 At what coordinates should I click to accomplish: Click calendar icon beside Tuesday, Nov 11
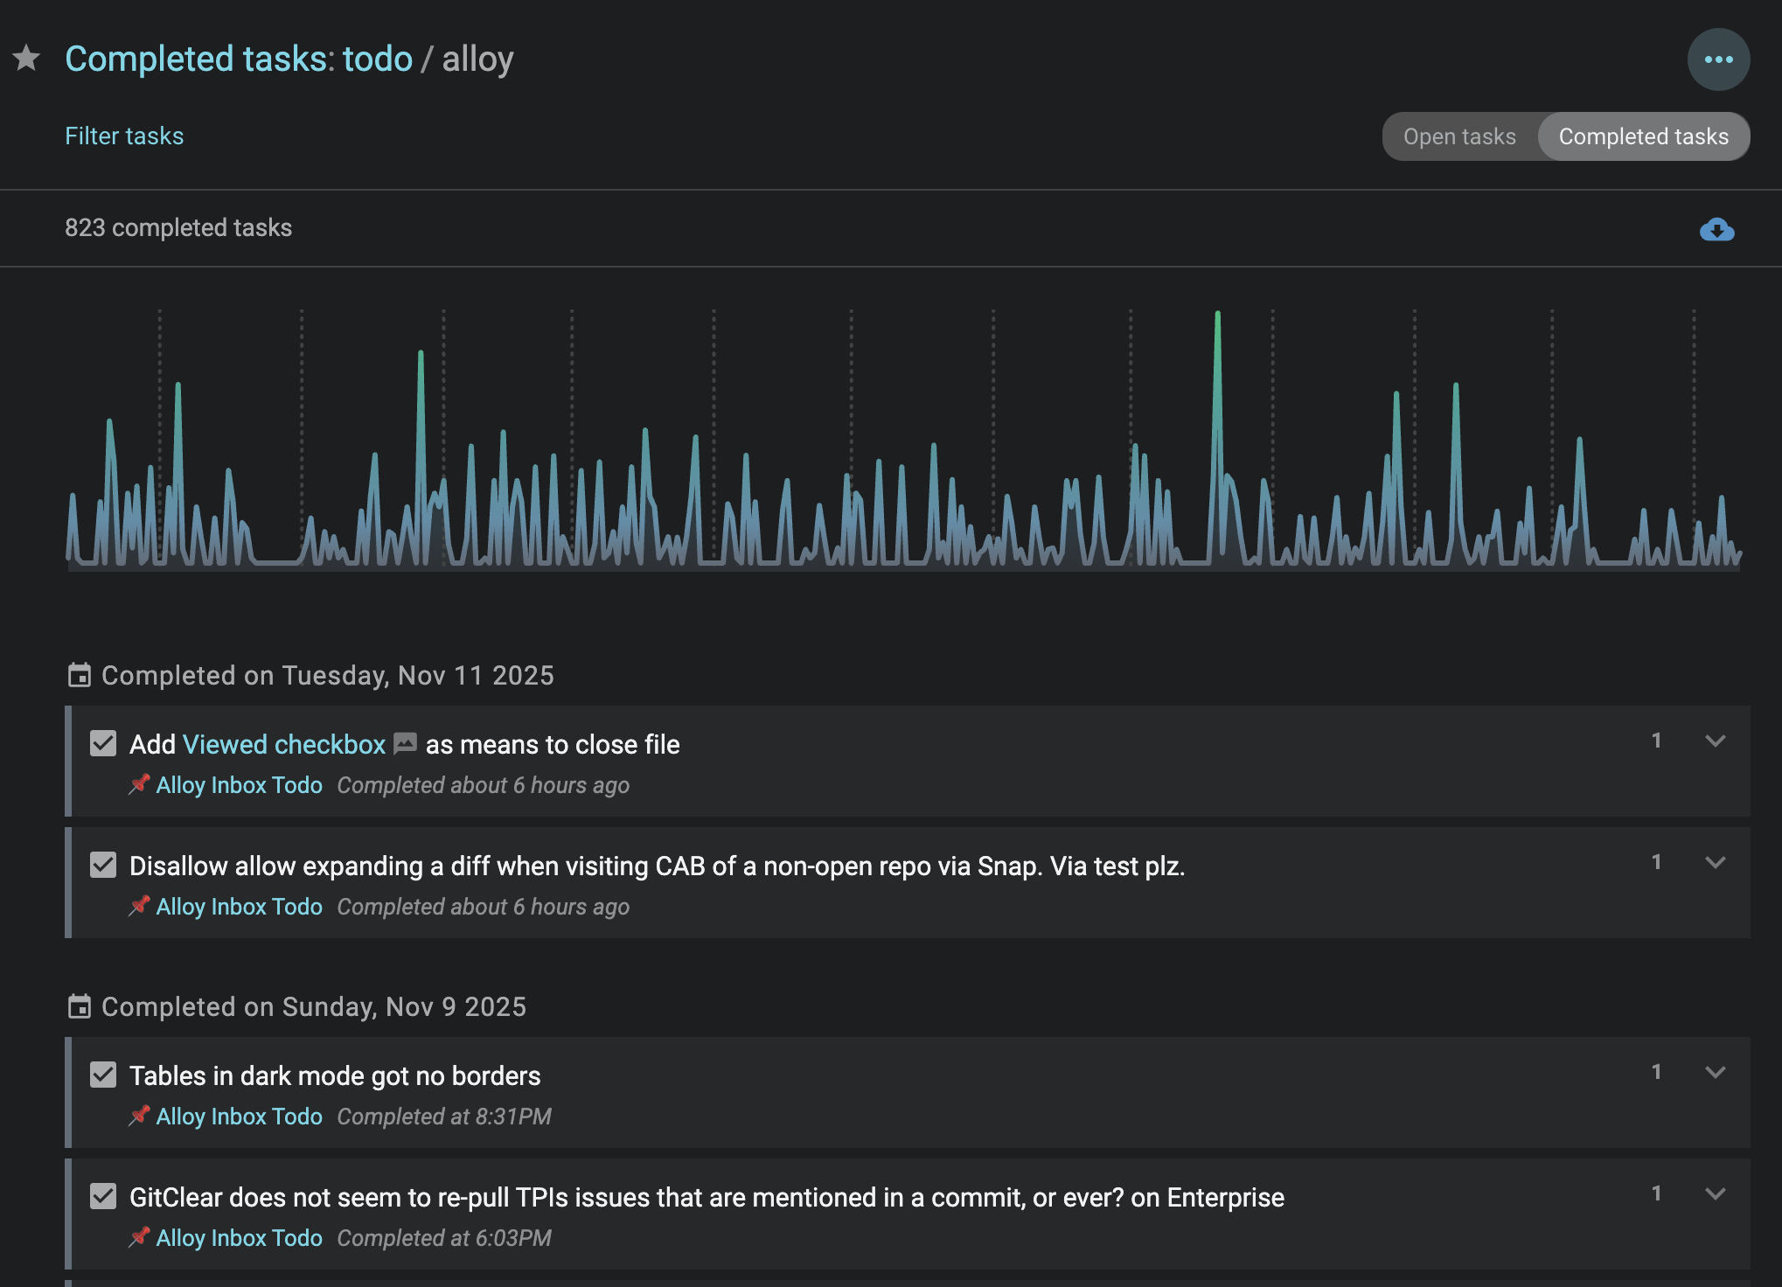pyautogui.click(x=80, y=676)
